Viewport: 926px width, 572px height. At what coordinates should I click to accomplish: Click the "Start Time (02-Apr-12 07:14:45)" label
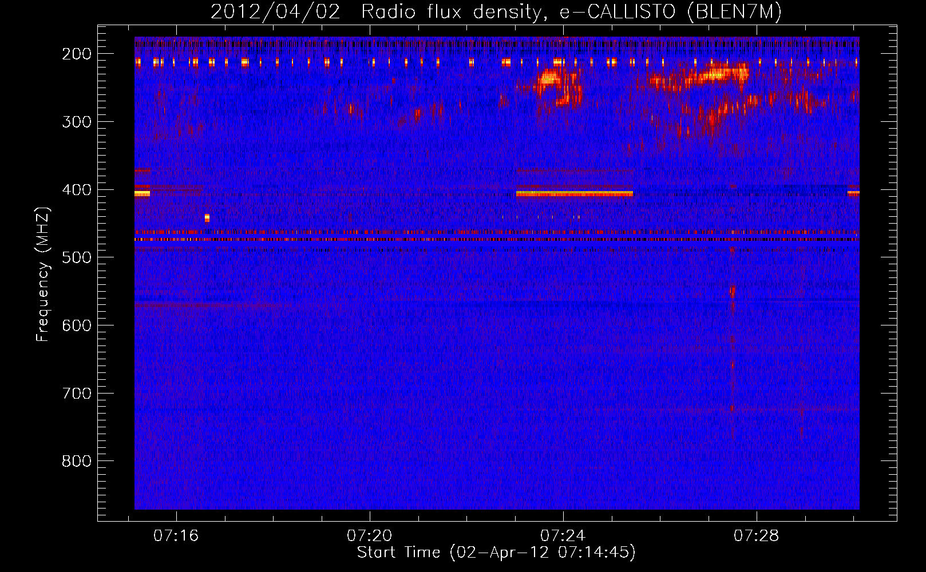click(x=496, y=553)
